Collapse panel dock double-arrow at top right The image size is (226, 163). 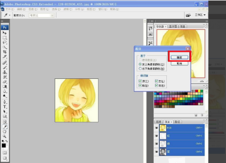click(x=207, y=21)
